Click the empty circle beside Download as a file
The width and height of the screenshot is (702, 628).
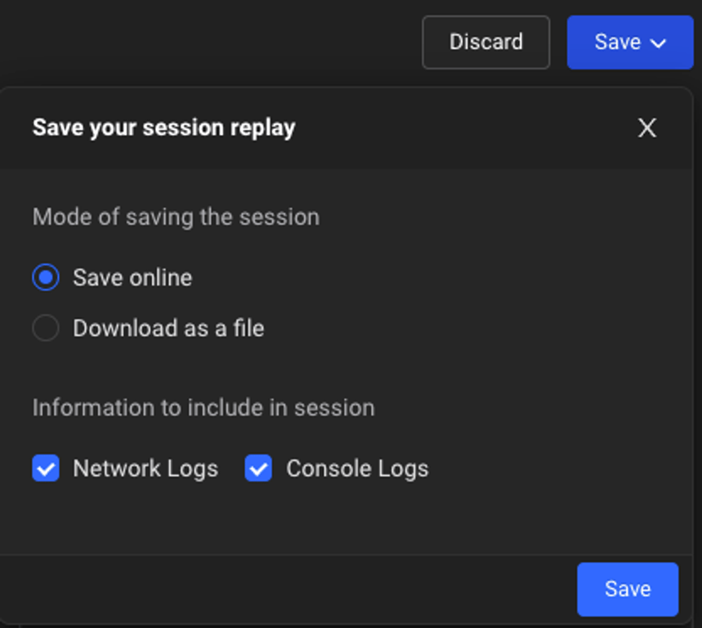46,328
